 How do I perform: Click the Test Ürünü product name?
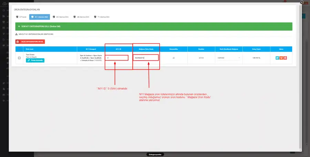tap(30, 55)
